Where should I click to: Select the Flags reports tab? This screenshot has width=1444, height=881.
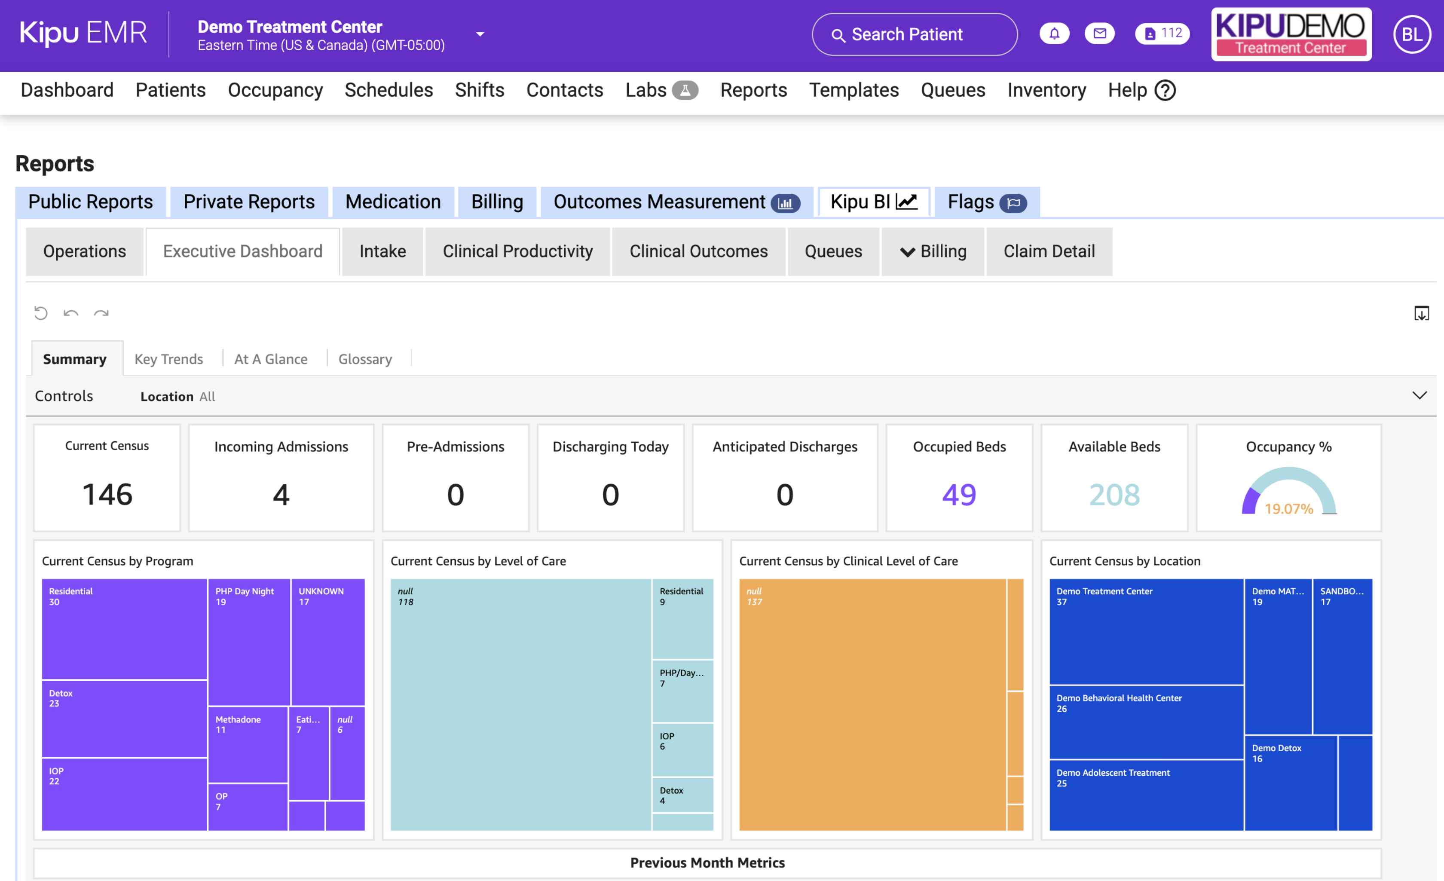[986, 202]
